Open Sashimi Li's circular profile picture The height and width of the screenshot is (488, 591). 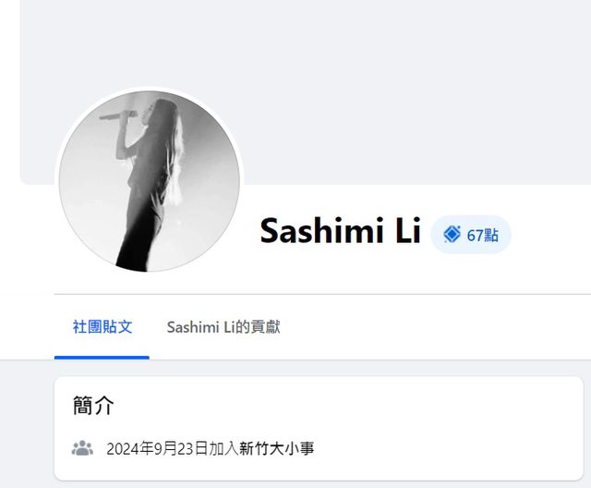(x=150, y=181)
